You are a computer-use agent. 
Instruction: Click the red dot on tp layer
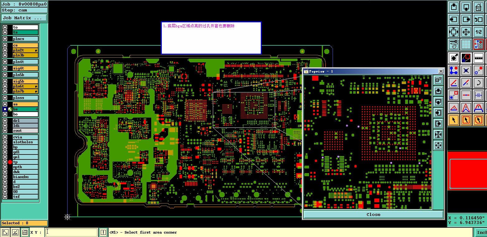tap(10, 162)
